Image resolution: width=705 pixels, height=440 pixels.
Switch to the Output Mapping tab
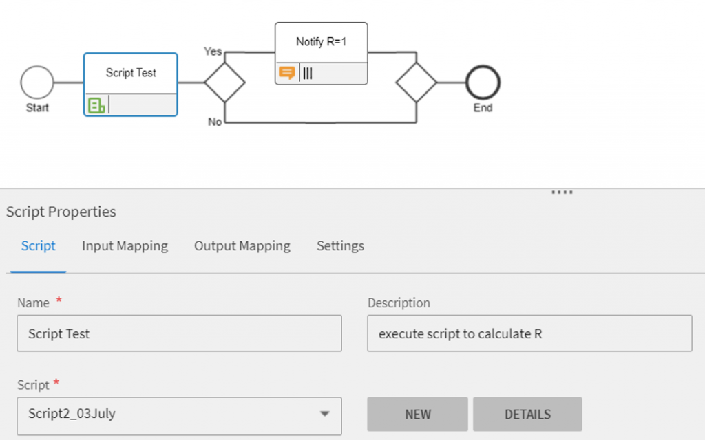[x=242, y=245]
